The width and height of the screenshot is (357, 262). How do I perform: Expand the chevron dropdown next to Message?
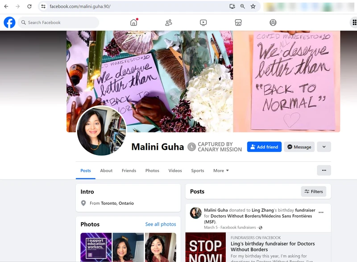click(x=324, y=147)
